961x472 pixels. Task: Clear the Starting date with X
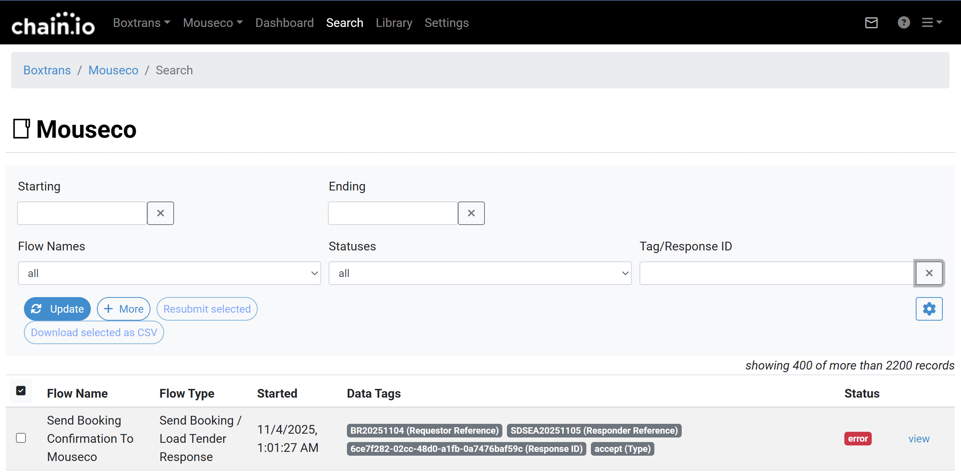[160, 213]
